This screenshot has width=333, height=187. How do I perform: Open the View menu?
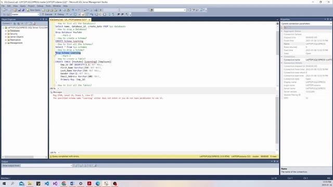(x=16, y=6)
